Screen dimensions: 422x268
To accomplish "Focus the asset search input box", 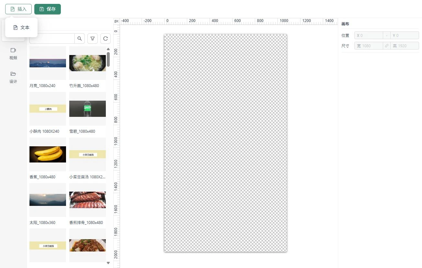I will [x=52, y=39].
